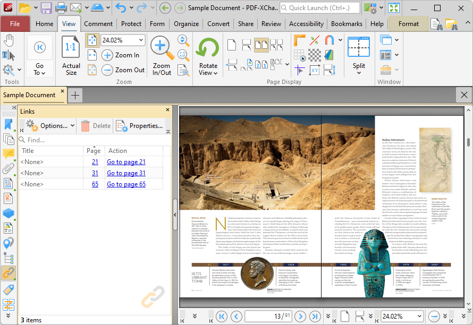Image resolution: width=473 pixels, height=325 pixels.
Task: Toggle Two Pages layout
Action: (261, 45)
